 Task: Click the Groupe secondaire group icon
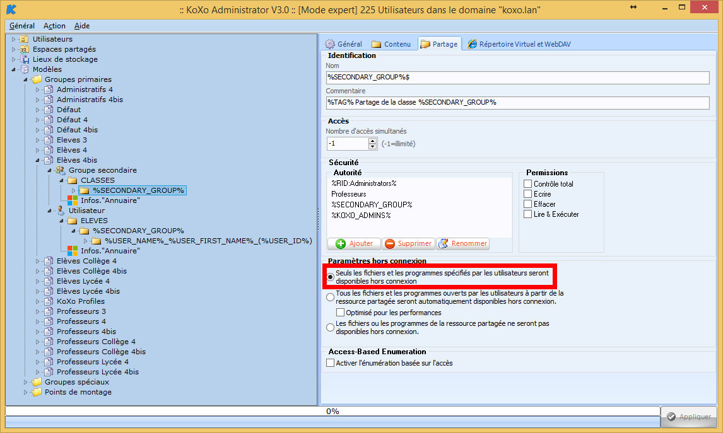point(61,170)
